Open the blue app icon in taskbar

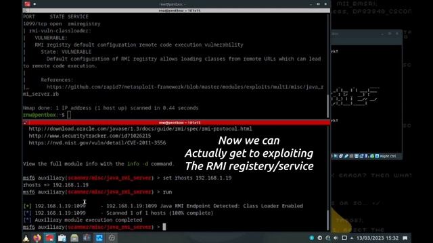pyautogui.click(x=99, y=238)
